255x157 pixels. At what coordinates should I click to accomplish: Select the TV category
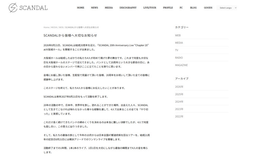tap(177, 50)
